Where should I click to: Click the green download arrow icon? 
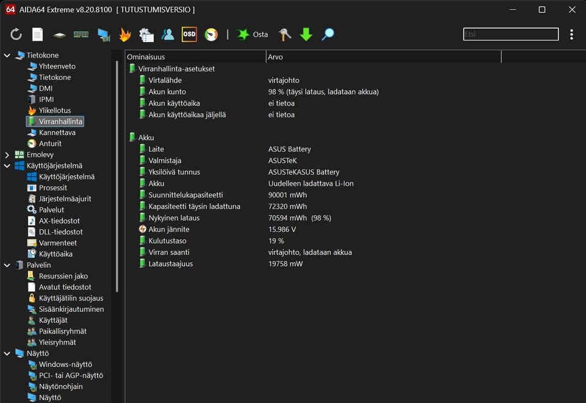tap(306, 35)
